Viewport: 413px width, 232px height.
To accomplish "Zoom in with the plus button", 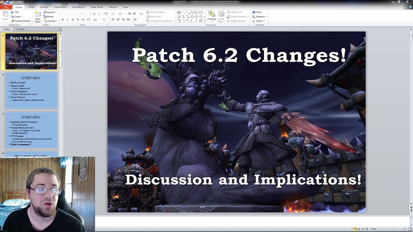I will pyautogui.click(x=405, y=229).
